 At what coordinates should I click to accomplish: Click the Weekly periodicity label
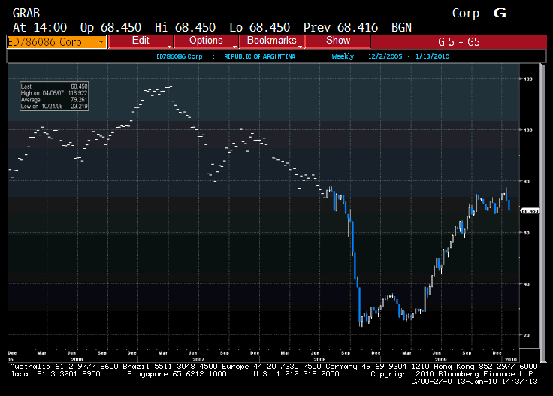tap(343, 56)
